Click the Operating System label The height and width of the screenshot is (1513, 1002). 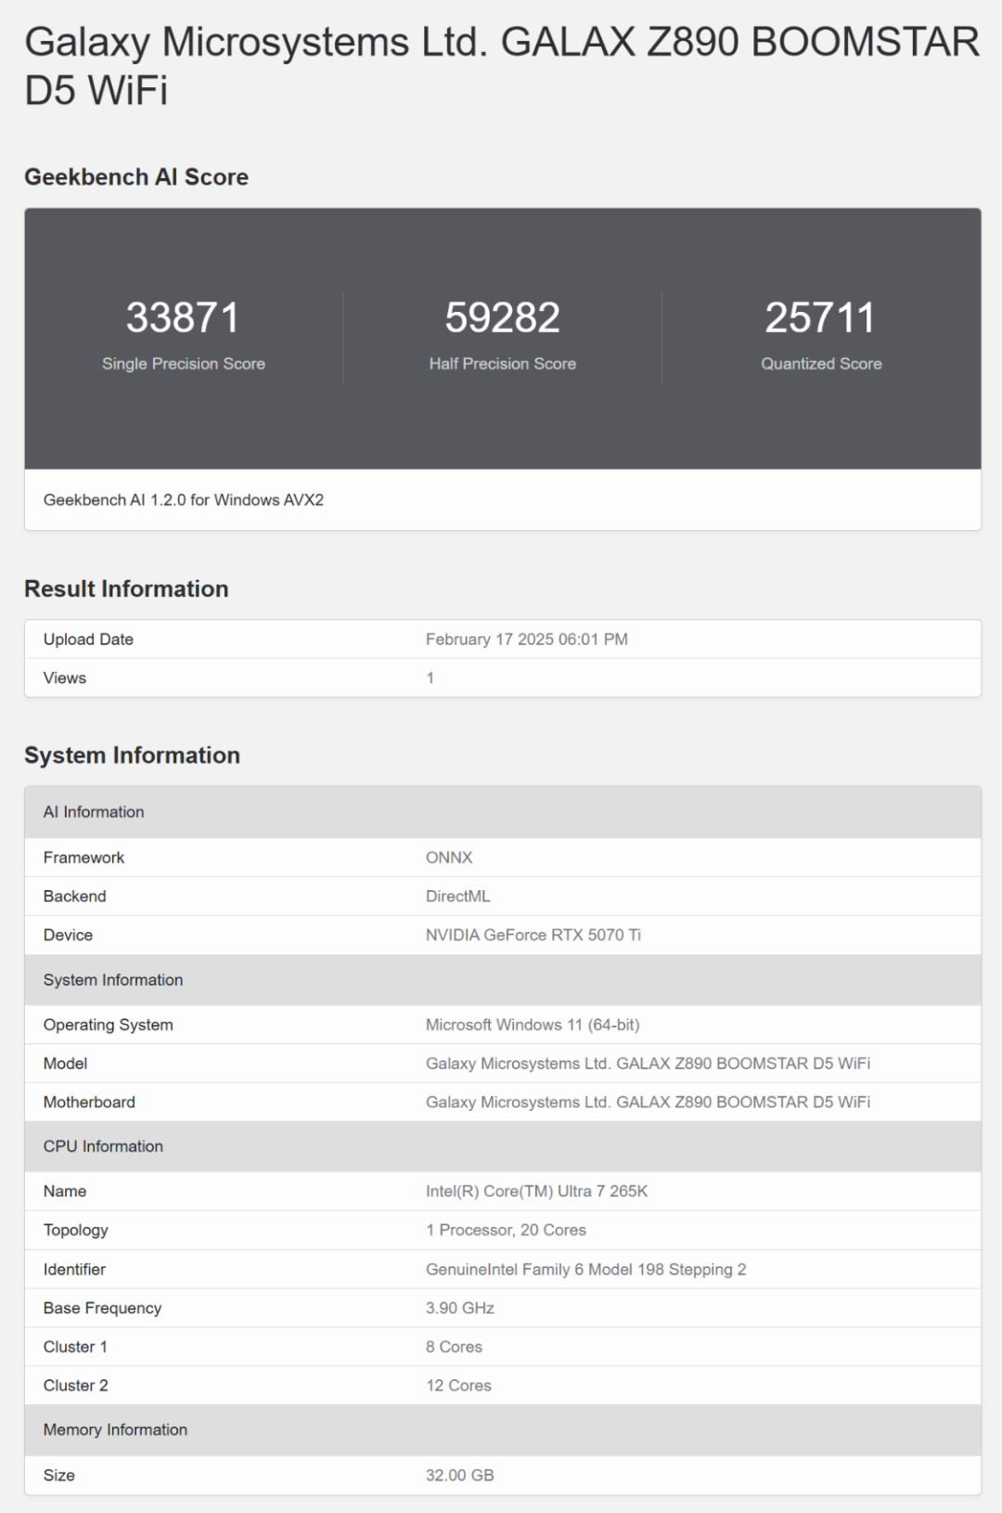coord(109,1025)
